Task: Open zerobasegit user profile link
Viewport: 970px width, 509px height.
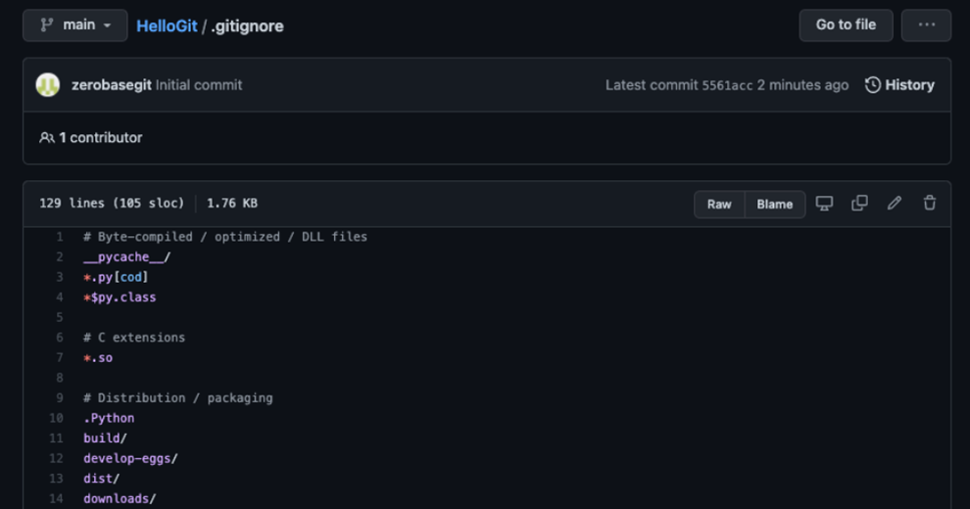Action: click(x=111, y=85)
